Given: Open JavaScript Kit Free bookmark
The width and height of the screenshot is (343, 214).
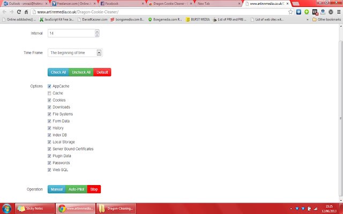Looking at the screenshot, I should pyautogui.click(x=57, y=19).
